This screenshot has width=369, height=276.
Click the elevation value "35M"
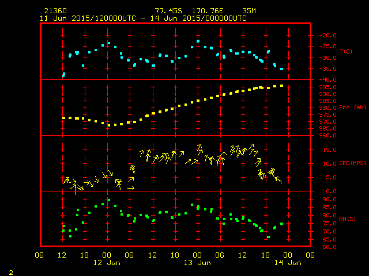[249, 11]
